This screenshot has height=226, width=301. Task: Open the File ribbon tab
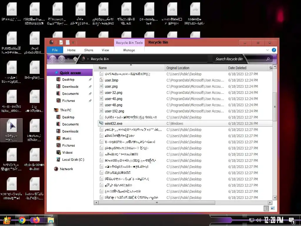(x=55, y=50)
